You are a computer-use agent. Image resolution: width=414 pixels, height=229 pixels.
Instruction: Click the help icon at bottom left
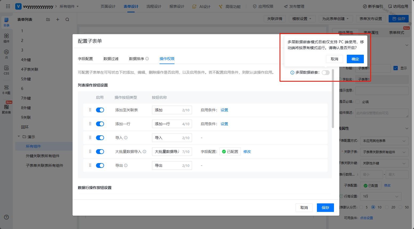(x=6, y=217)
